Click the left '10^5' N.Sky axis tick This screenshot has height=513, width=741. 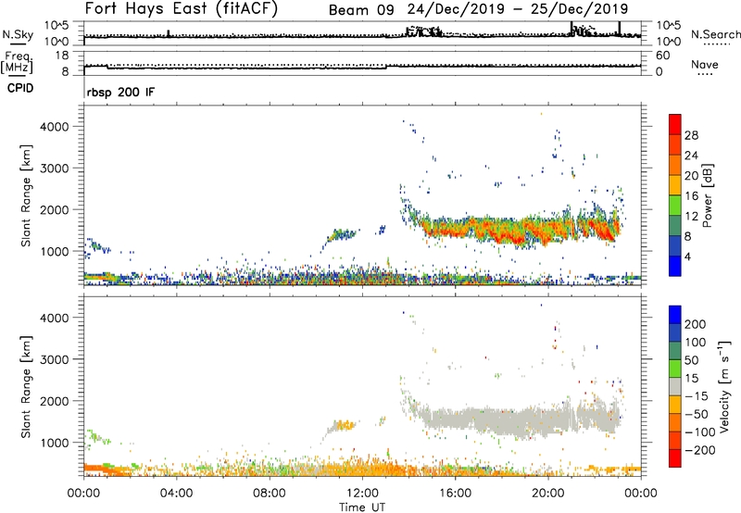[57, 26]
